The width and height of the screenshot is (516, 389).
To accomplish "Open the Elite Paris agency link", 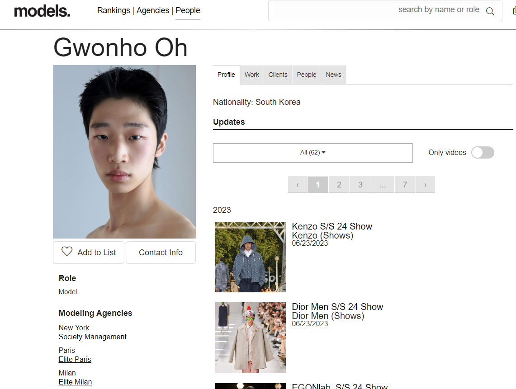I will (x=75, y=360).
